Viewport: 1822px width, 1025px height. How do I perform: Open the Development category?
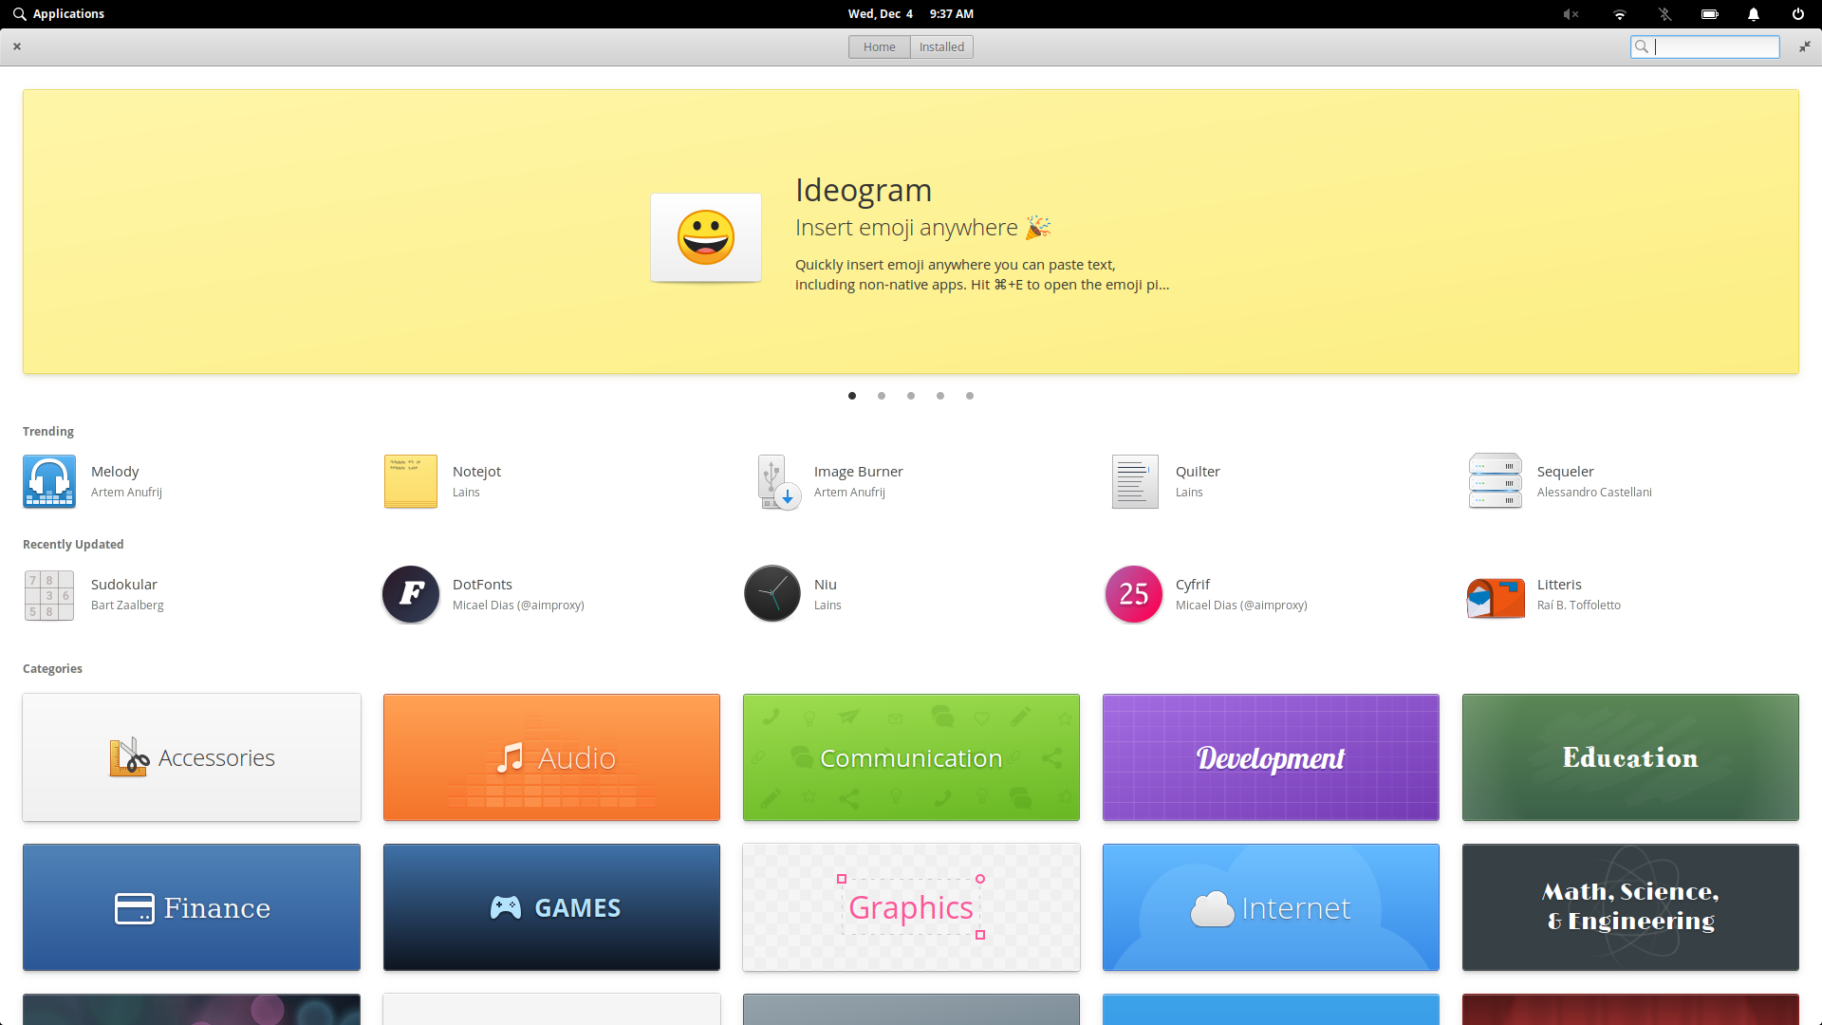(x=1271, y=757)
